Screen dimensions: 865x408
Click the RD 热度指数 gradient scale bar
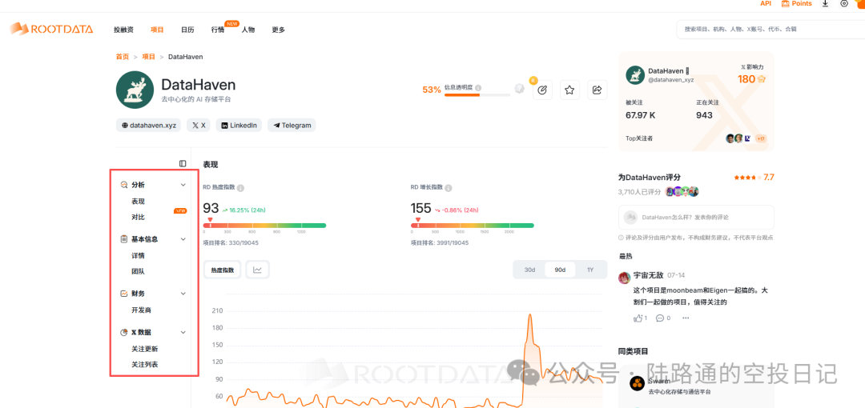265,226
